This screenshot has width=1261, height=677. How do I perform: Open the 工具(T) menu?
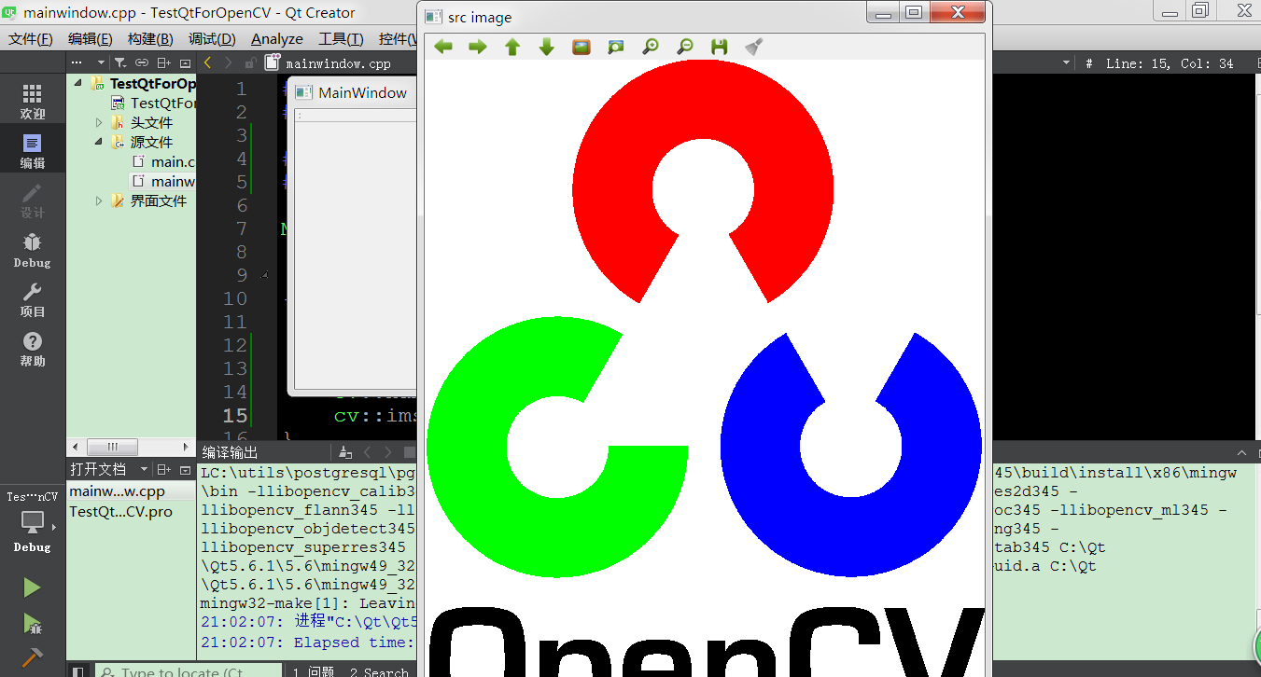341,38
